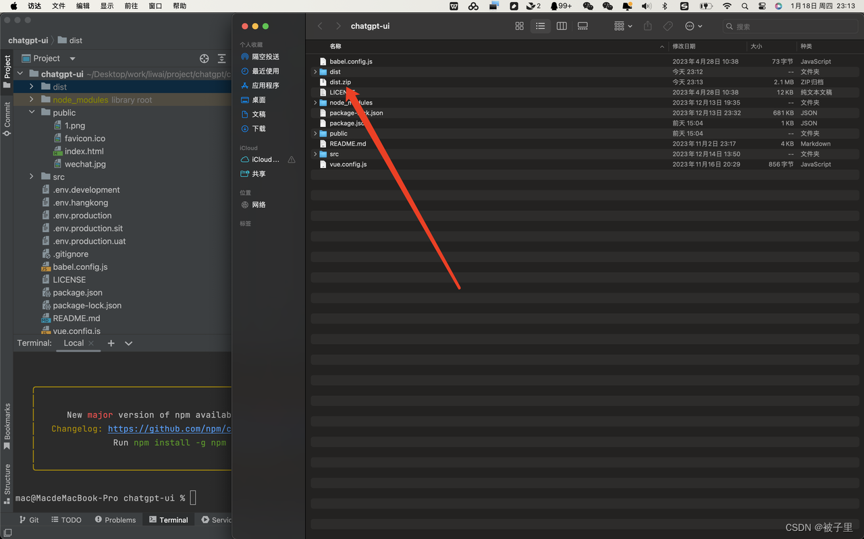864x539 pixels.
Task: Close the Local terminal tab
Action: [x=92, y=343]
